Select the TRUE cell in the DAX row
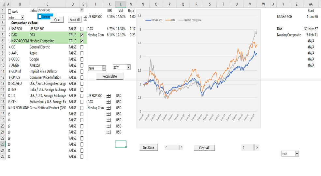The width and height of the screenshot is (321, 176). coord(72,35)
